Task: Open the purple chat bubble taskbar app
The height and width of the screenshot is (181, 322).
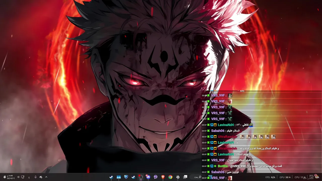Action: pyautogui.click(x=155, y=177)
